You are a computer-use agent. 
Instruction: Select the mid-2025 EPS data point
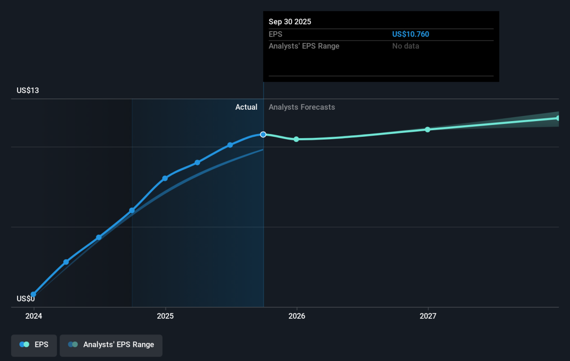click(x=230, y=145)
